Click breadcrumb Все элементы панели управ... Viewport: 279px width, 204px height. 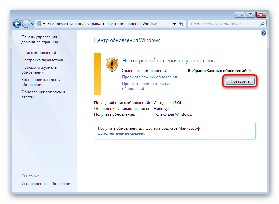74,24
